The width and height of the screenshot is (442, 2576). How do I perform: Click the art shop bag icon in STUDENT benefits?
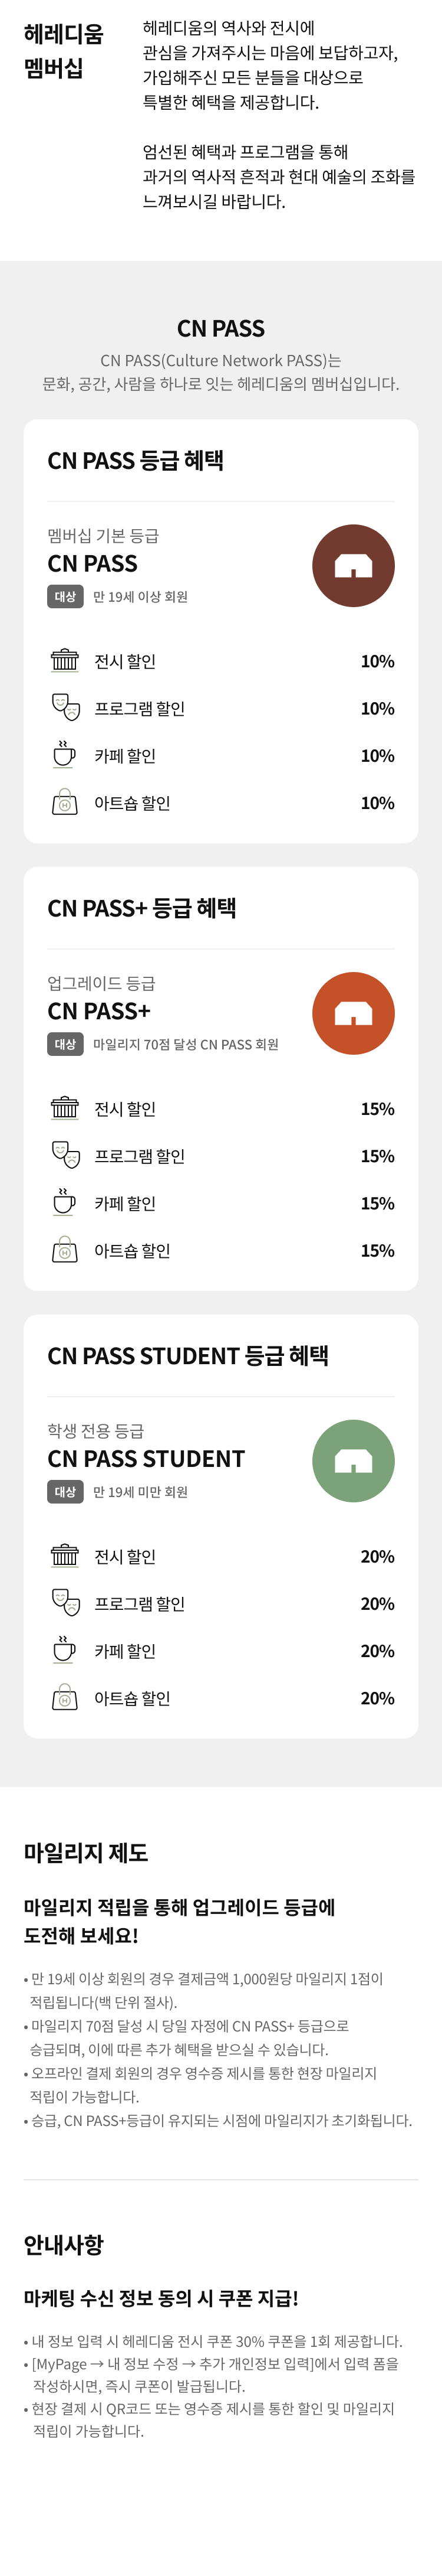point(65,1697)
